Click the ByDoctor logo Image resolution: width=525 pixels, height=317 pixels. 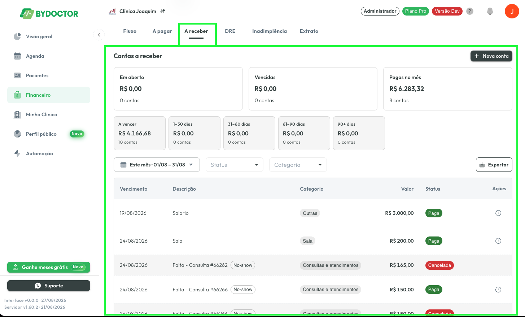coord(49,14)
